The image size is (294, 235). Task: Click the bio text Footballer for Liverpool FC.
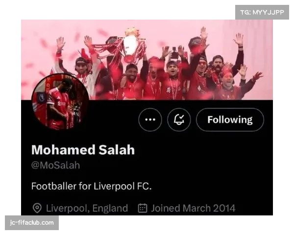pos(91,186)
